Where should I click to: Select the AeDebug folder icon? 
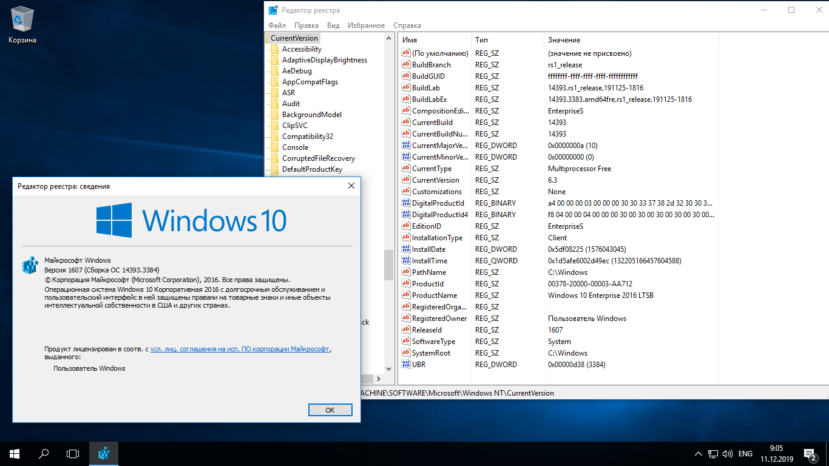tap(274, 71)
